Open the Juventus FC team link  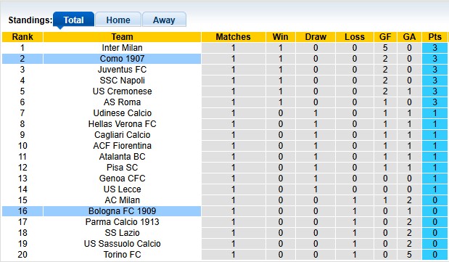pyautogui.click(x=123, y=70)
